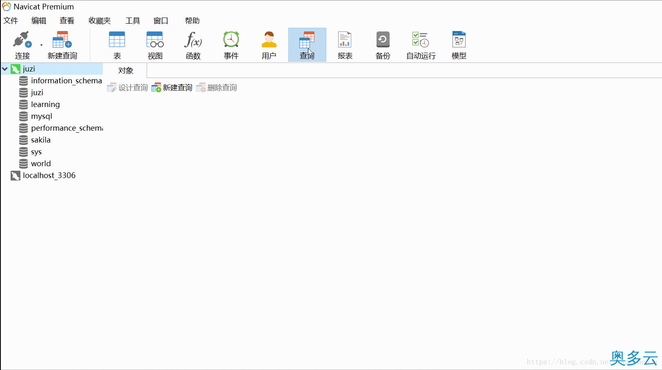Open the 视图 (View) objects
The height and width of the screenshot is (370, 662).
pyautogui.click(x=155, y=45)
